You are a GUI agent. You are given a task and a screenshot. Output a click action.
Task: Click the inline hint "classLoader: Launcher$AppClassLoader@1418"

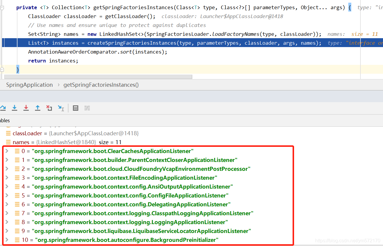[222, 16]
